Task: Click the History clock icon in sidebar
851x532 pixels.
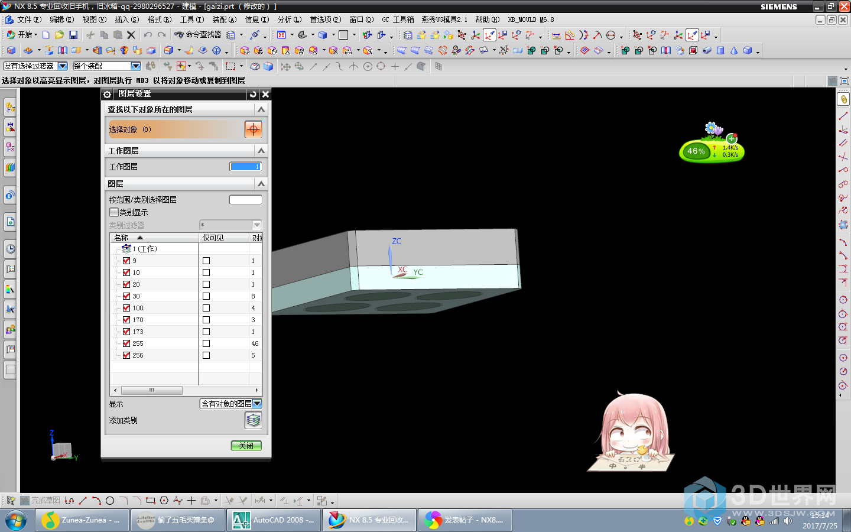Action: (10, 248)
